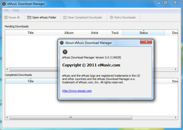This screenshot has height=130, width=183.
Task: Click the Artist column header
Action: click(95, 33)
